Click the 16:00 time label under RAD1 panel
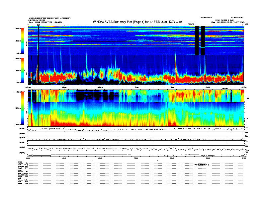The width and height of the screenshot is (263, 203). point(172,87)
